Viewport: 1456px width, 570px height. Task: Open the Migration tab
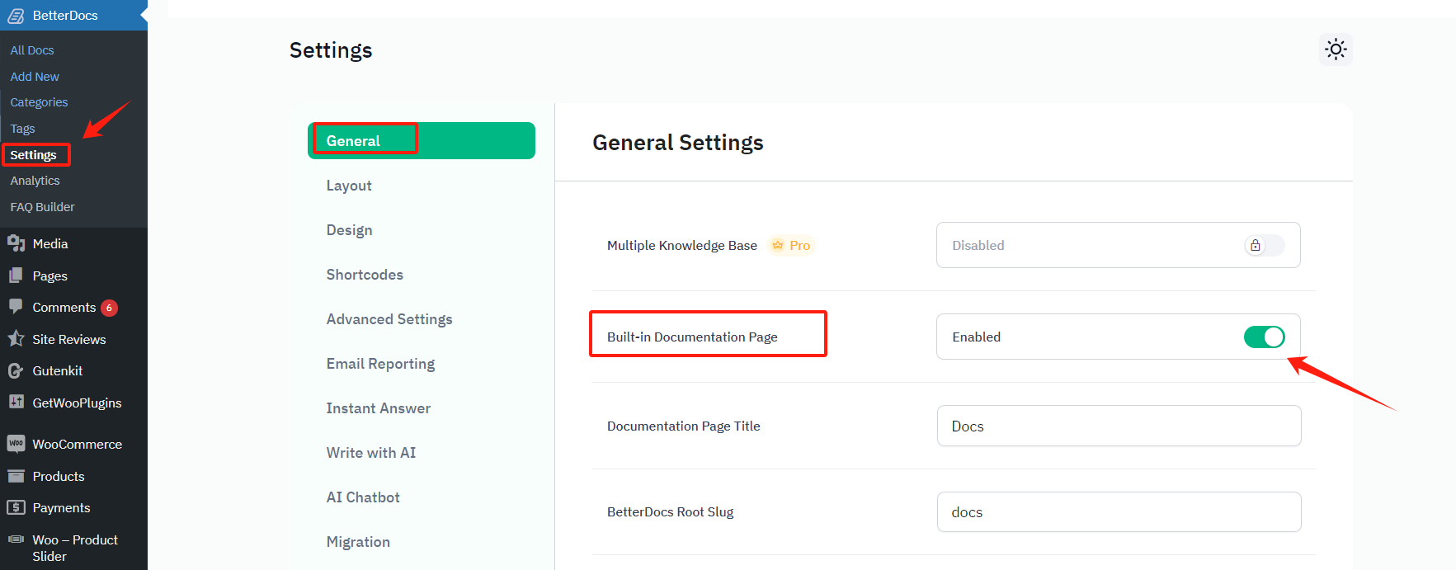click(358, 542)
